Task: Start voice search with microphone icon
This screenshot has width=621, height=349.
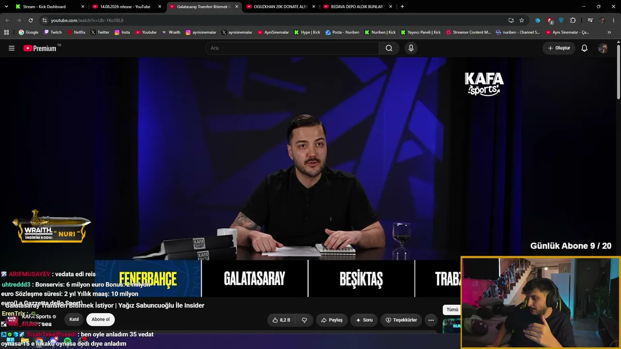Action: point(411,48)
